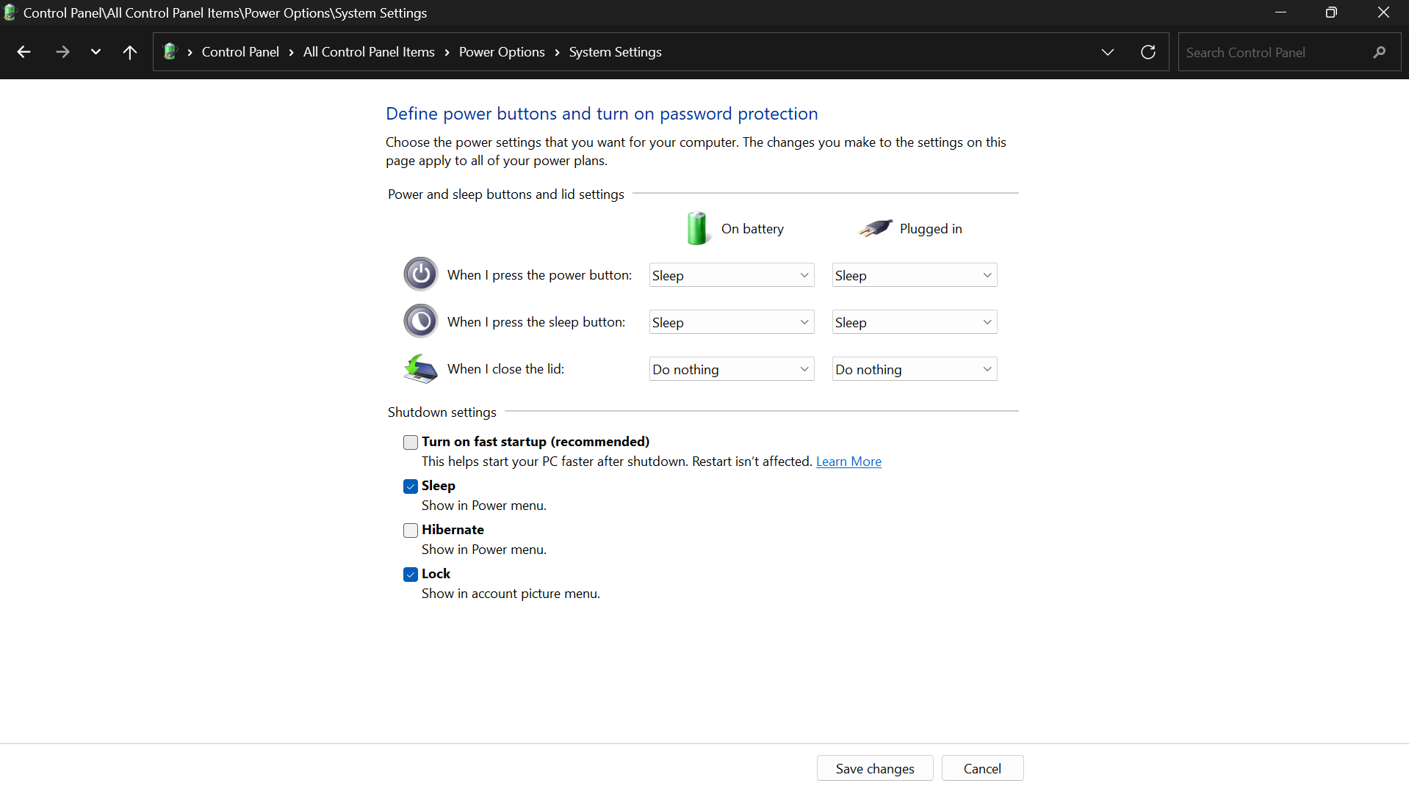Uncheck the Sleep checkbox
This screenshot has width=1409, height=791.
(411, 486)
